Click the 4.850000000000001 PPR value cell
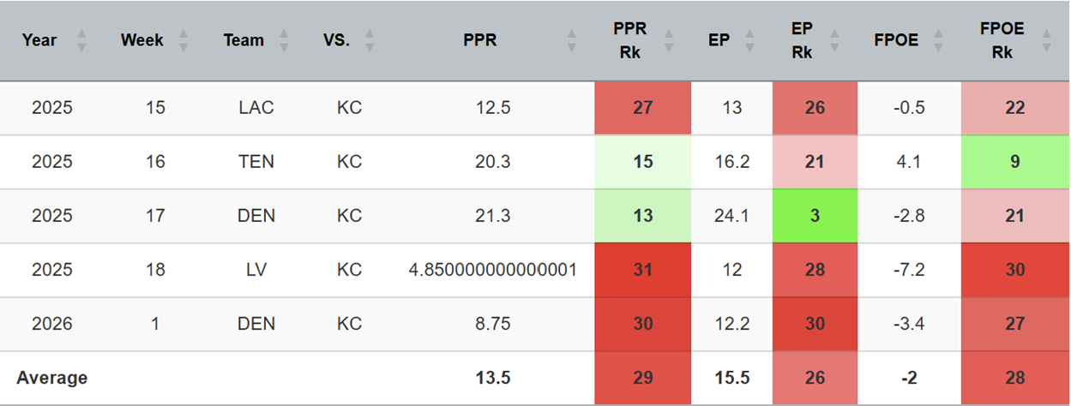 [492, 270]
